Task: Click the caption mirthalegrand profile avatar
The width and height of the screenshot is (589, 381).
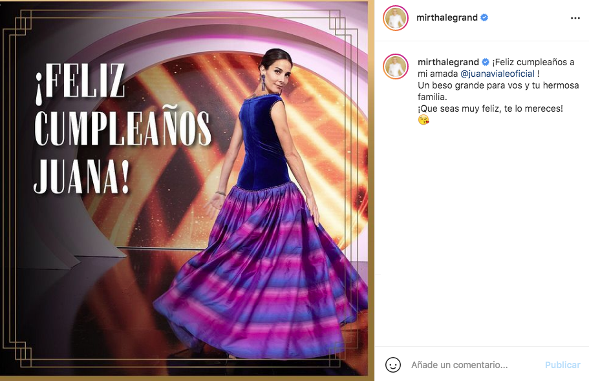Action: [396, 67]
